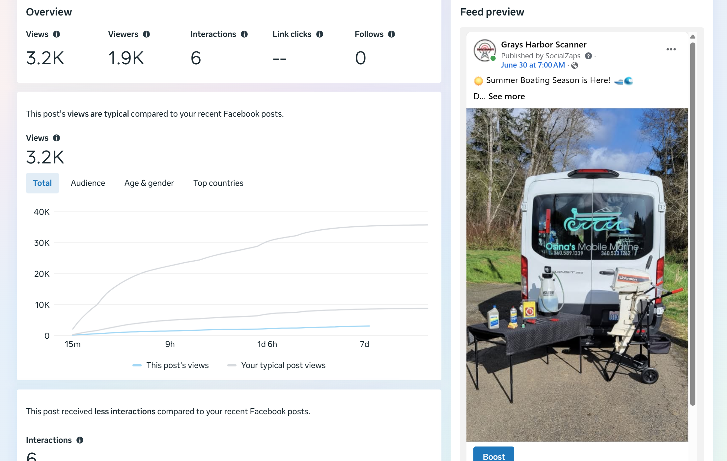Open Grays Harbor Scanner page link
Viewport: 727px width, 461px height.
pyautogui.click(x=544, y=44)
